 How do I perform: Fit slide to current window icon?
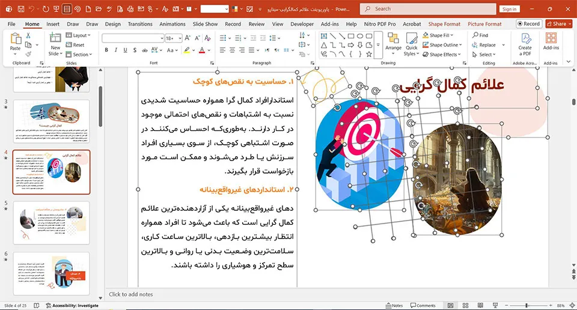(572, 306)
